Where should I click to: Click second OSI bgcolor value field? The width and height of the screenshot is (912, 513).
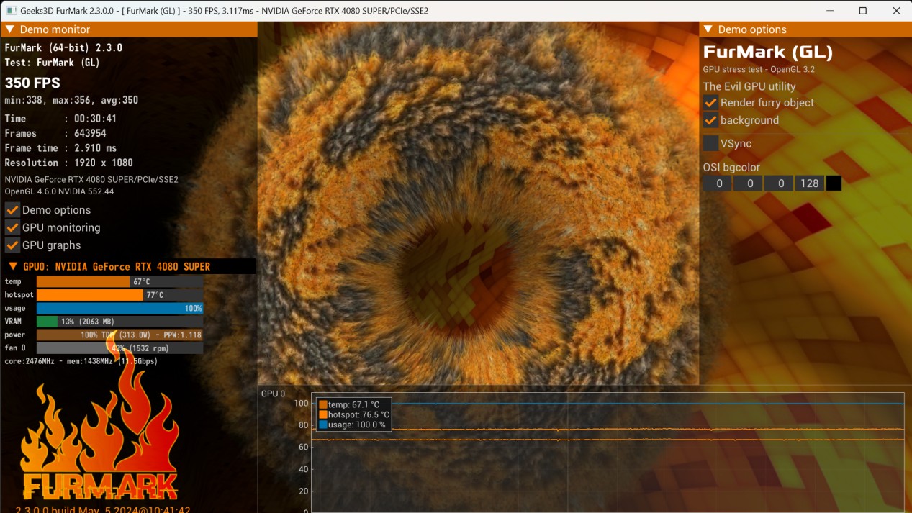pos(749,183)
